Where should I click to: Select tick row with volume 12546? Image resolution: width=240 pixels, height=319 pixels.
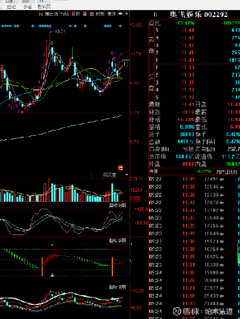pyautogui.click(x=195, y=187)
